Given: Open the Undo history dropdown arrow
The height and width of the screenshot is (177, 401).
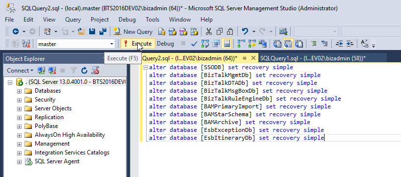Looking at the screenshot, I should (254, 32).
